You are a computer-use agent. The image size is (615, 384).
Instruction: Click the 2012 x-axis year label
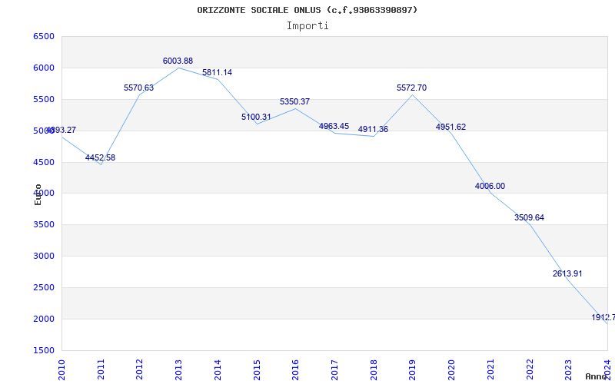pyautogui.click(x=140, y=369)
